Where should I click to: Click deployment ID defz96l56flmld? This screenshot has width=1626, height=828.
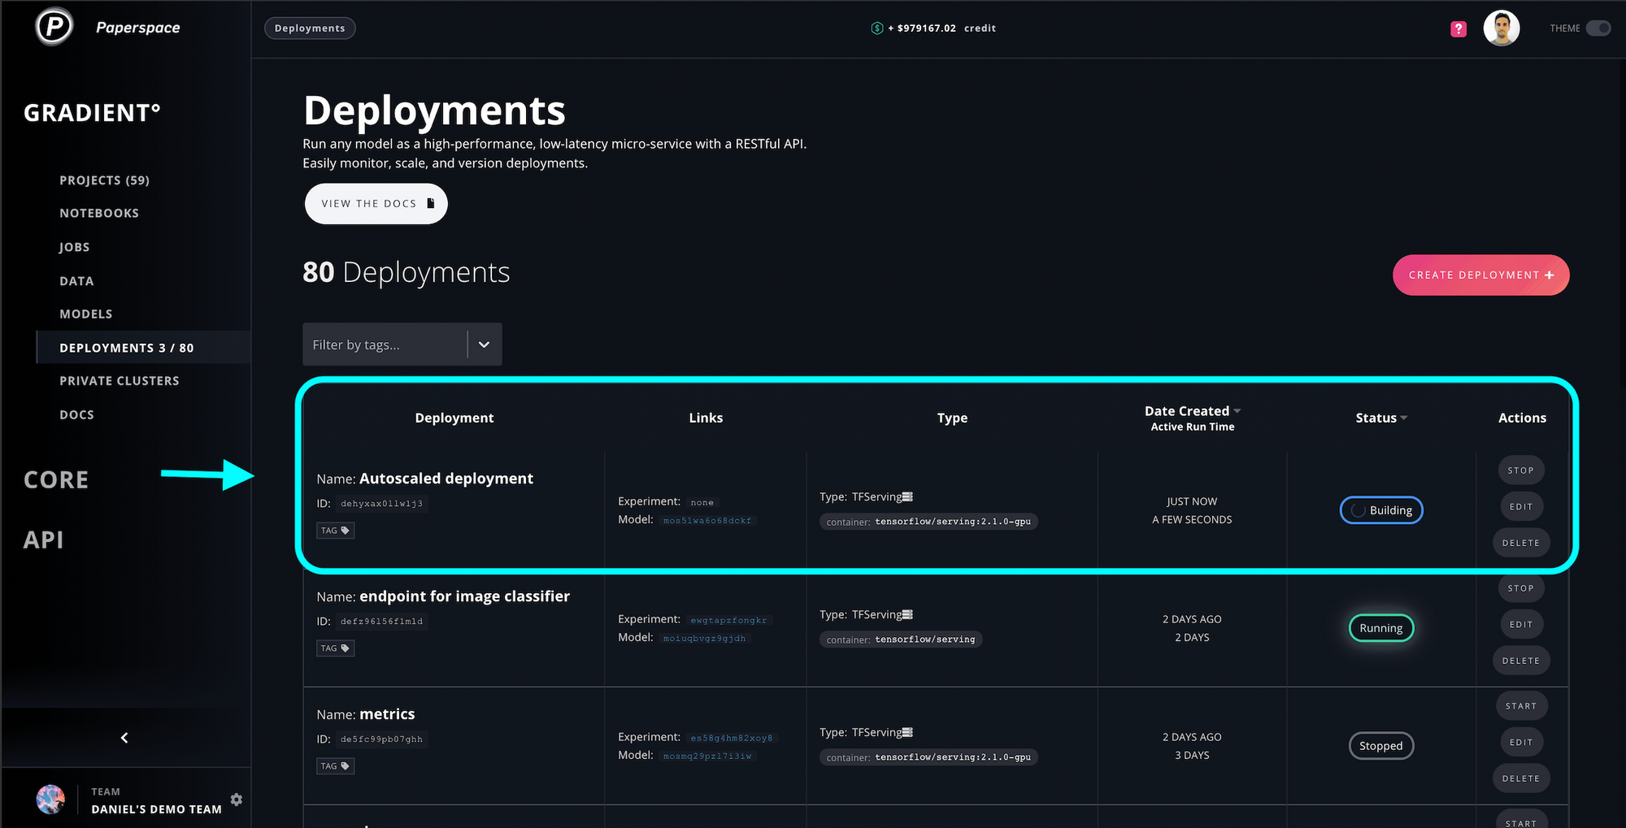pos(381,622)
